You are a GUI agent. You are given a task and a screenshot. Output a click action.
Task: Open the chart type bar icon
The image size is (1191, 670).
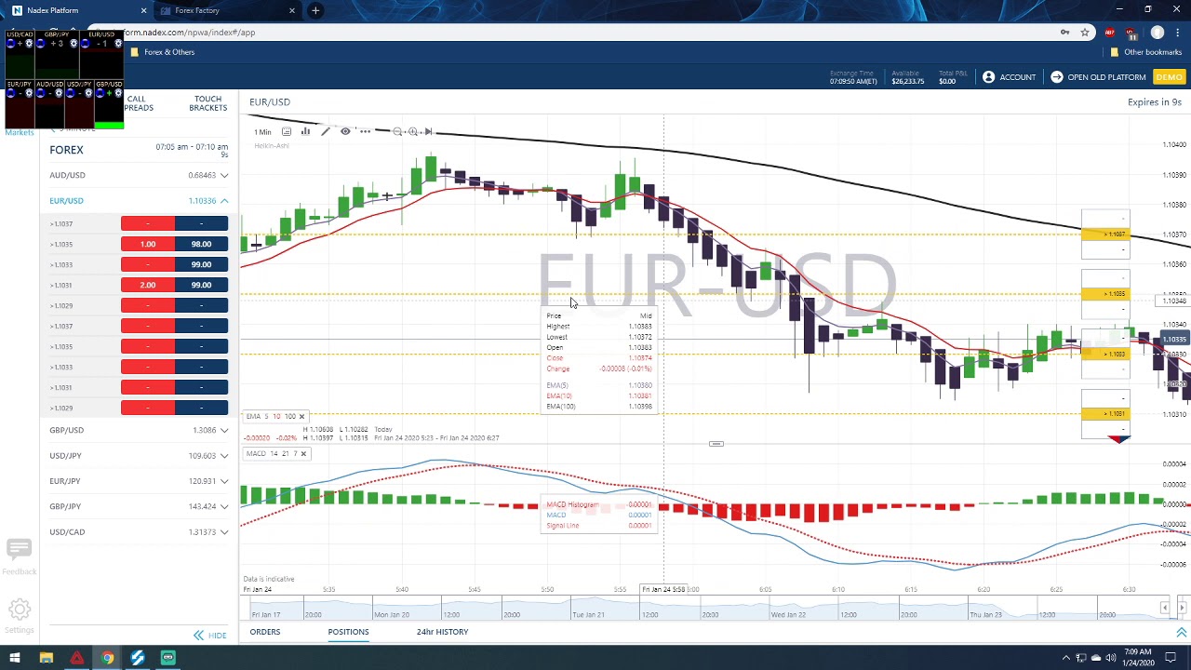point(305,131)
